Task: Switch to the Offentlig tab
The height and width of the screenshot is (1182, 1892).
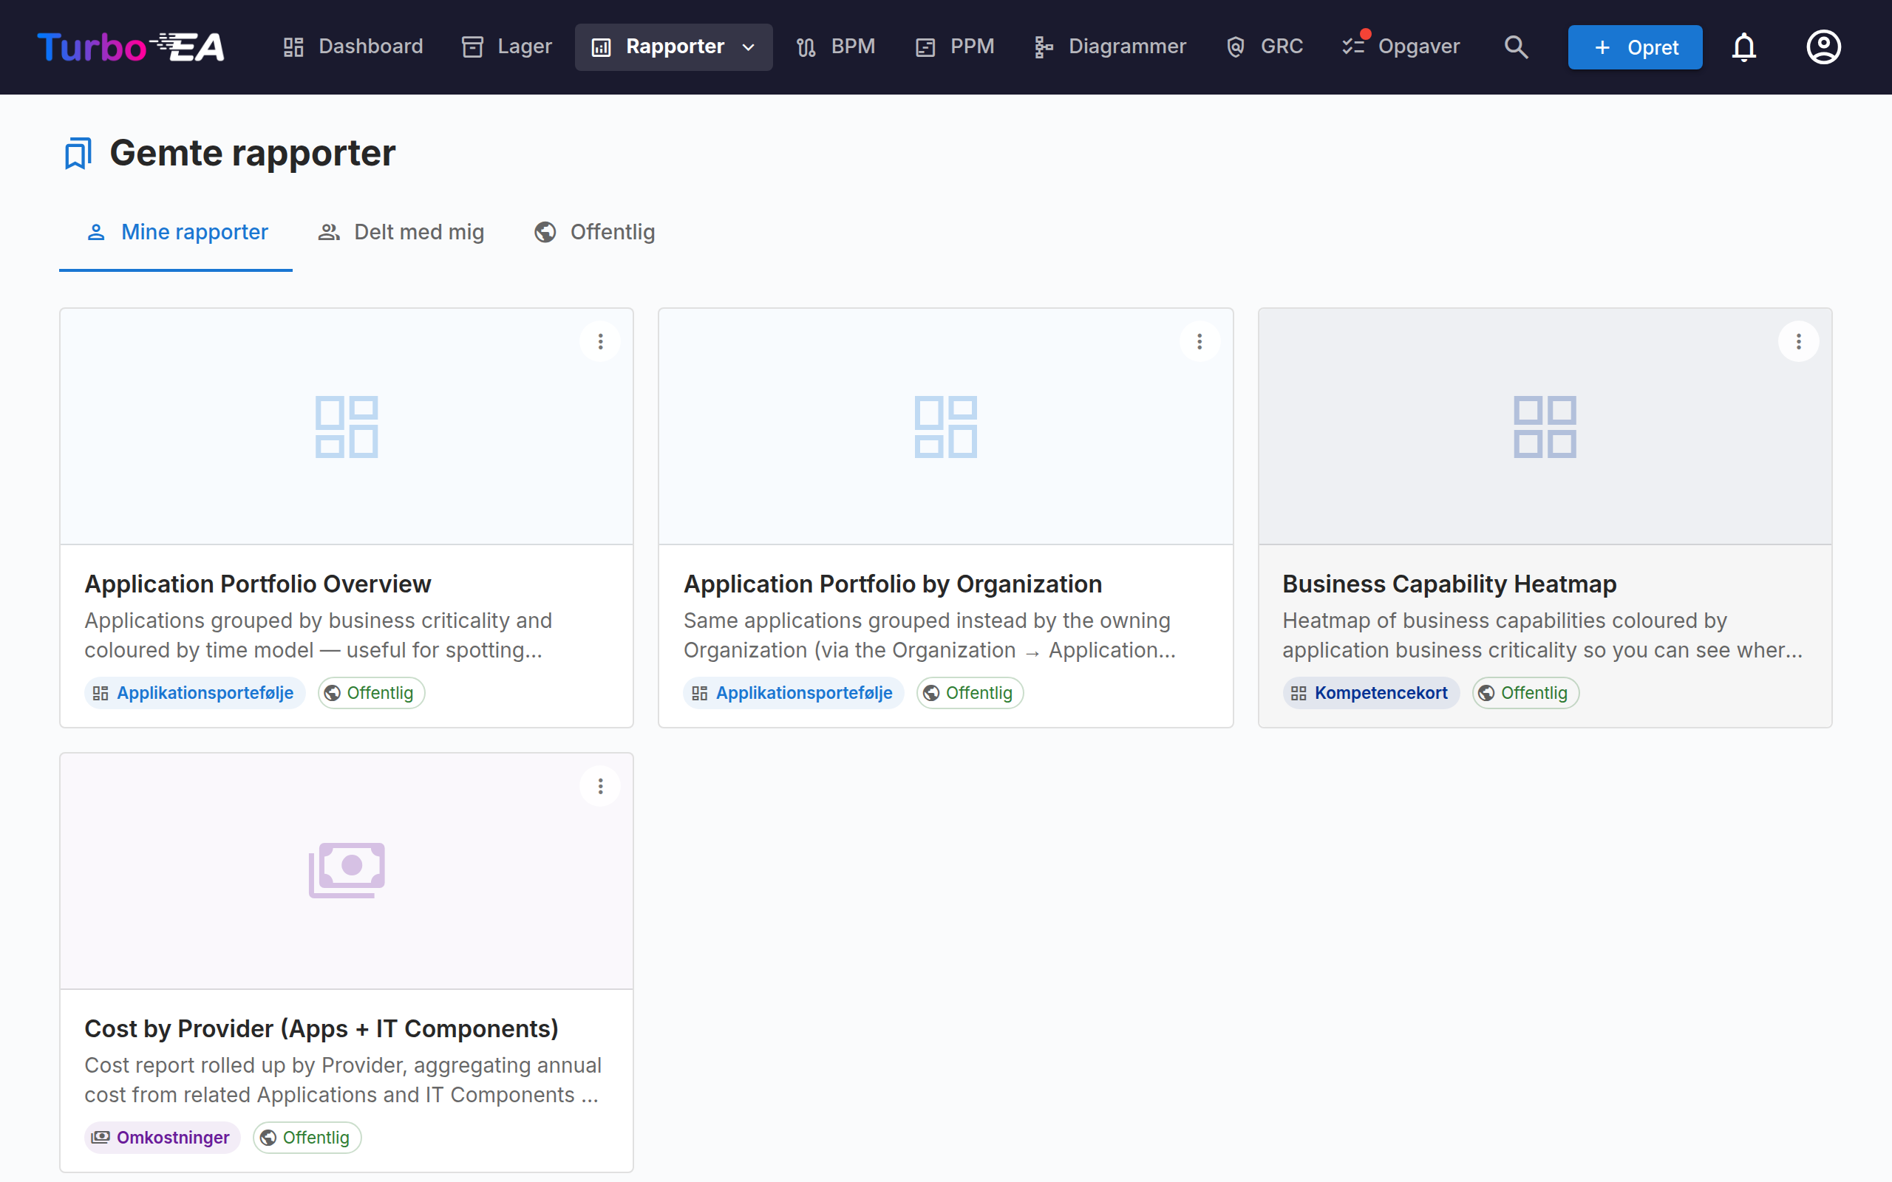Action: coord(594,232)
